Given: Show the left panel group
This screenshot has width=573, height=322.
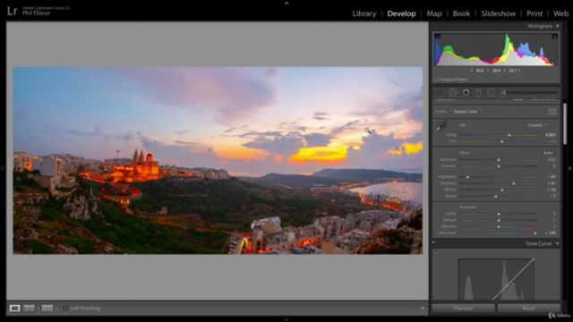Looking at the screenshot, I should point(3,168).
